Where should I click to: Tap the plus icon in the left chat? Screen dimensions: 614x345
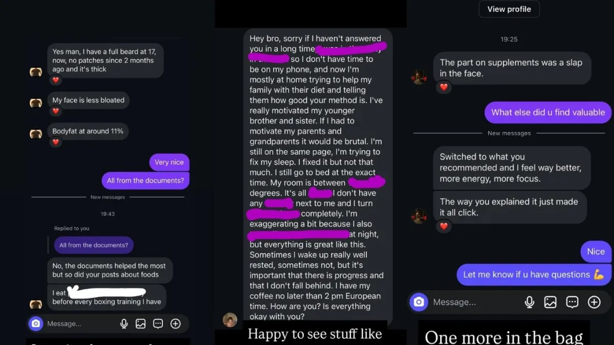coord(176,324)
